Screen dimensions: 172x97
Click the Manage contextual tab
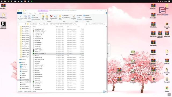43,11
